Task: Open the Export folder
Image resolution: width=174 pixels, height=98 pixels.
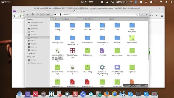Action: (x=102, y=25)
